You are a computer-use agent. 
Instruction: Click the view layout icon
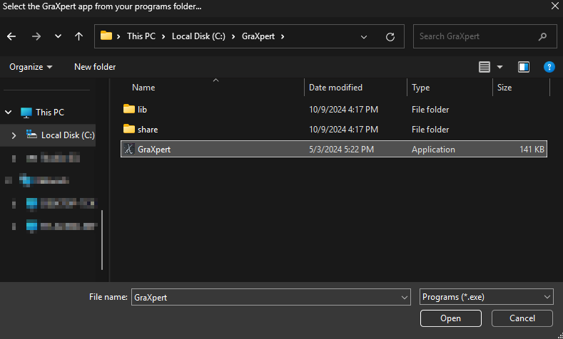pyautogui.click(x=485, y=67)
